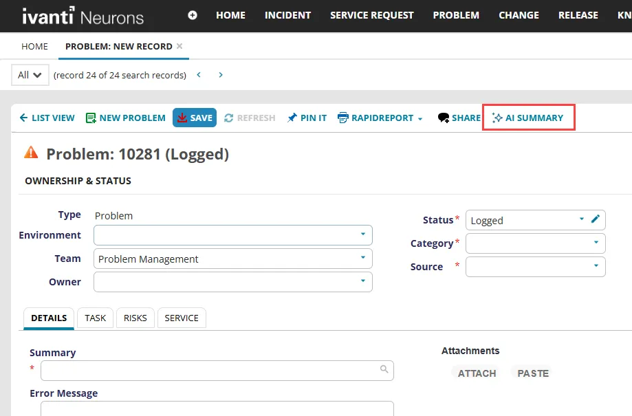Open the Source dropdown
The image size is (632, 416).
596,265
